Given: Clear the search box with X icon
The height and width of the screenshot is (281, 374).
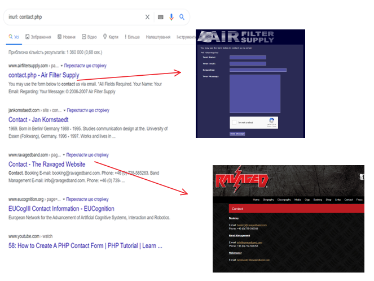Looking at the screenshot, I should 147,17.
